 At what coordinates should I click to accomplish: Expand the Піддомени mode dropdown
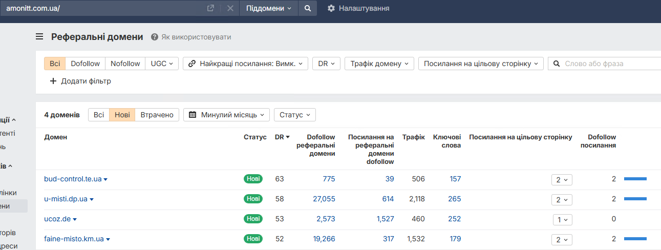(x=268, y=8)
